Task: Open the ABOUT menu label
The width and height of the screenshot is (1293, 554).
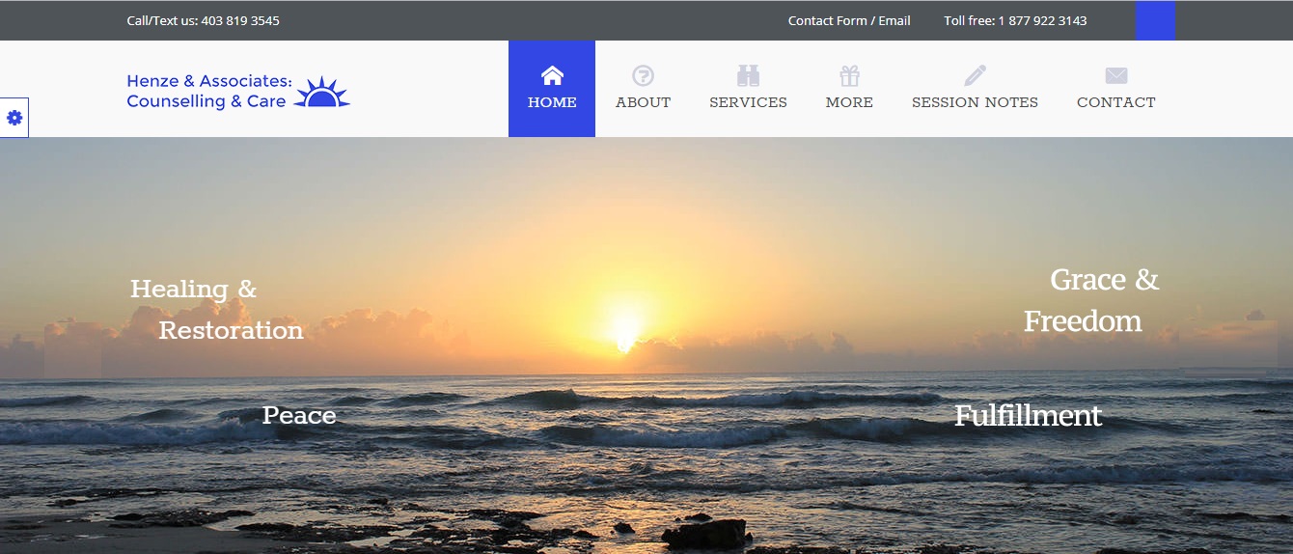Action: click(643, 102)
